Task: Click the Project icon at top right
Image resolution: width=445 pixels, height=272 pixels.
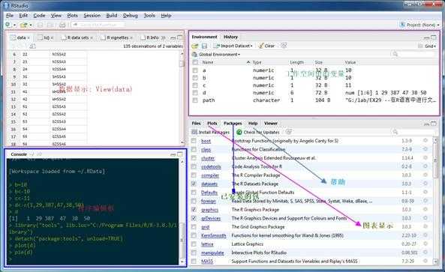Action: pyautogui.click(x=402, y=25)
